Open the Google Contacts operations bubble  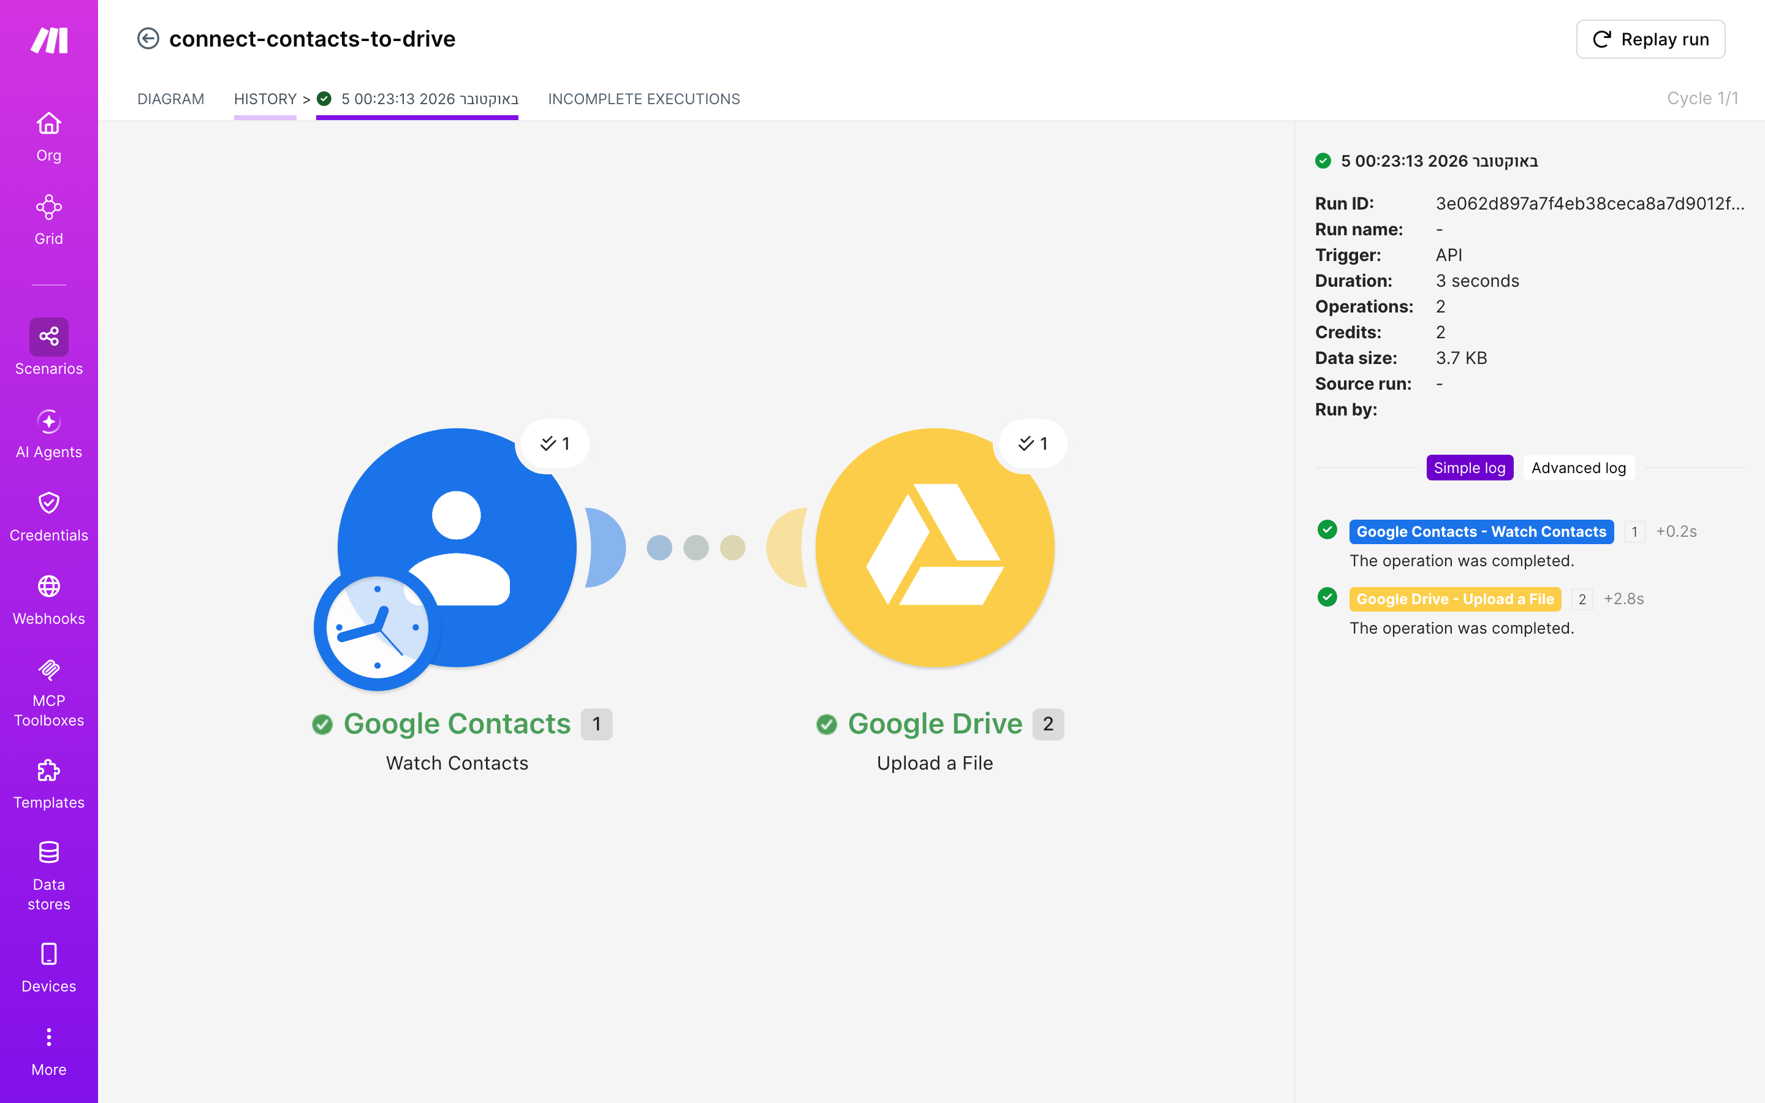point(554,444)
